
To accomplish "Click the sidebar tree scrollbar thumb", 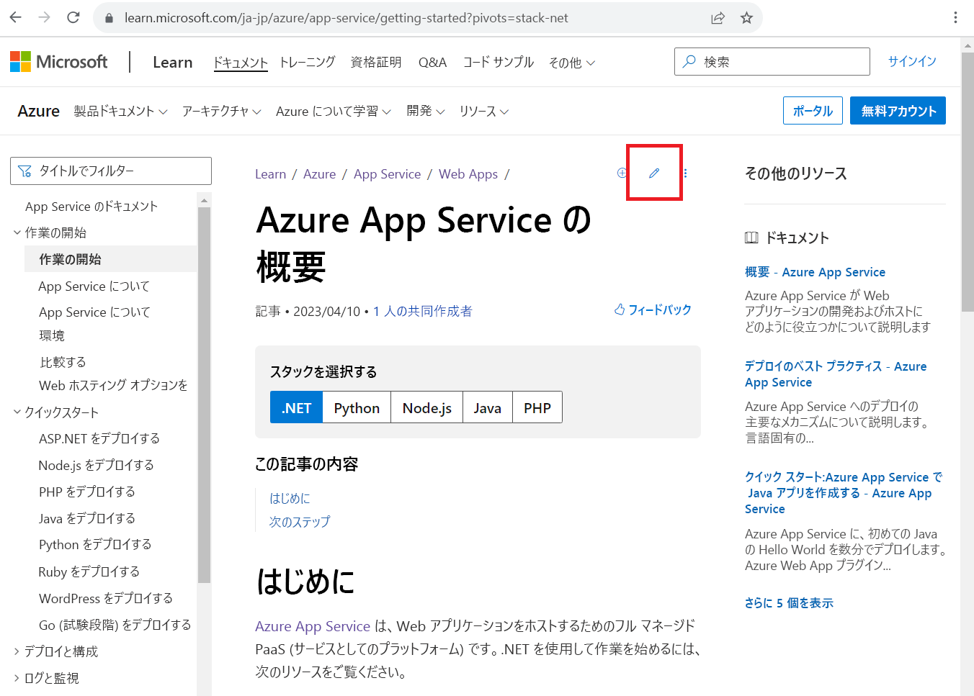I will [204, 394].
